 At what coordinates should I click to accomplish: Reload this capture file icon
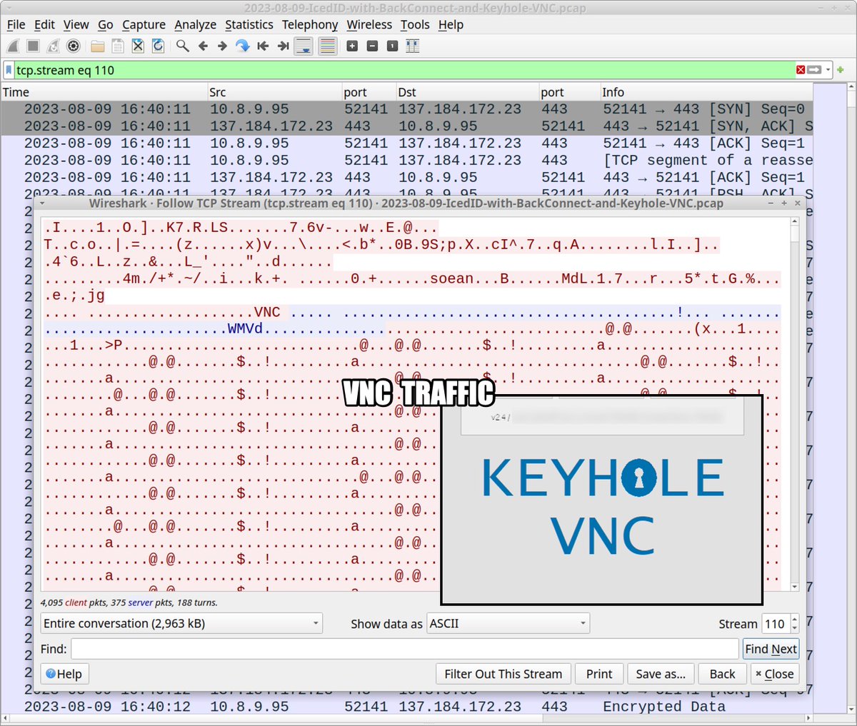coord(157,46)
